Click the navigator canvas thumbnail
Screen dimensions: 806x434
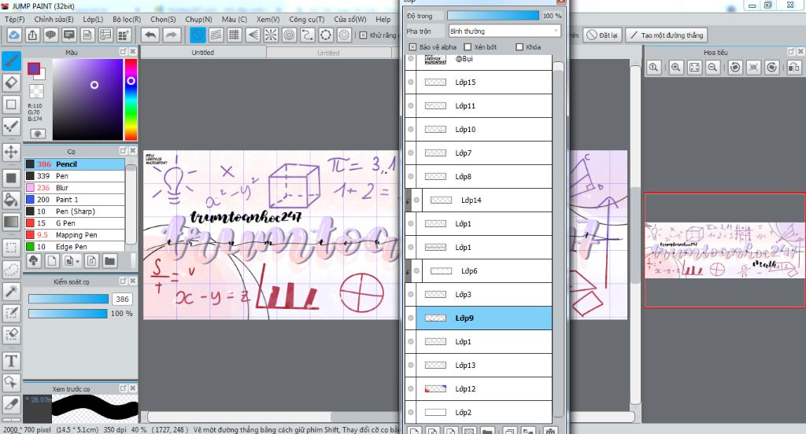(x=725, y=251)
